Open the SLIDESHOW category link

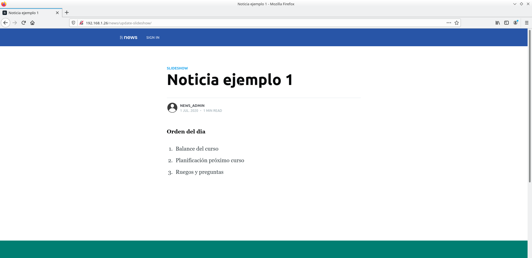(x=177, y=68)
